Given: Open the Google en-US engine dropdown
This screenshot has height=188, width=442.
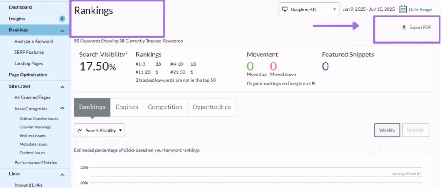Looking at the screenshot, I should (309, 9).
